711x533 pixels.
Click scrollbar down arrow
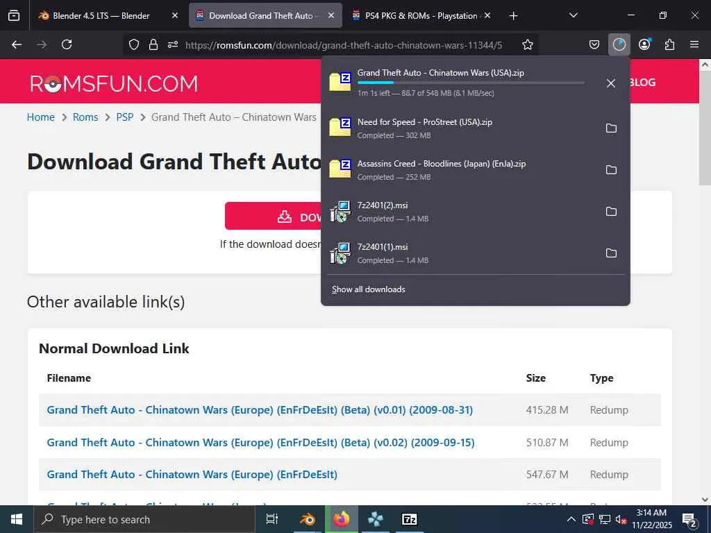tap(705, 500)
